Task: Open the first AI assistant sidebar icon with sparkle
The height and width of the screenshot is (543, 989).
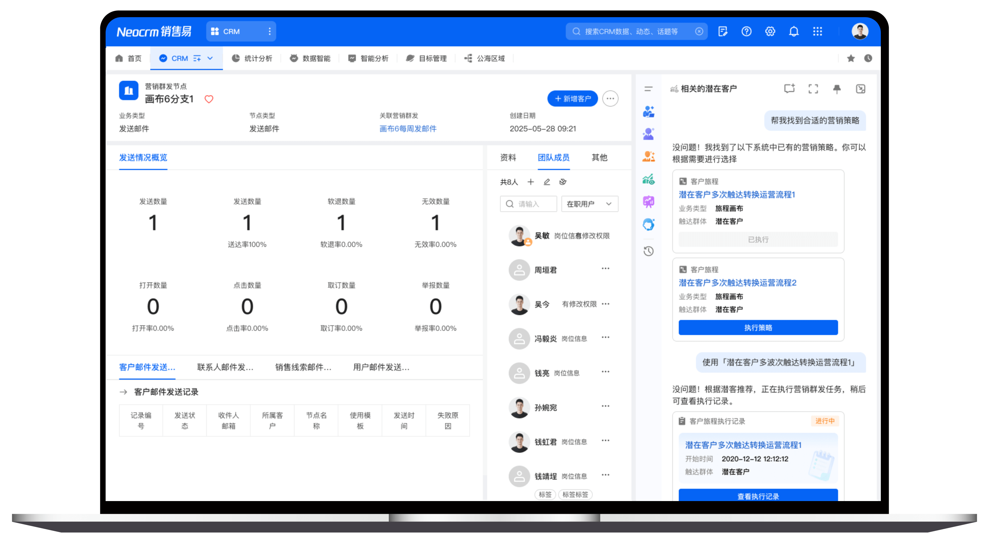Action: [648, 112]
